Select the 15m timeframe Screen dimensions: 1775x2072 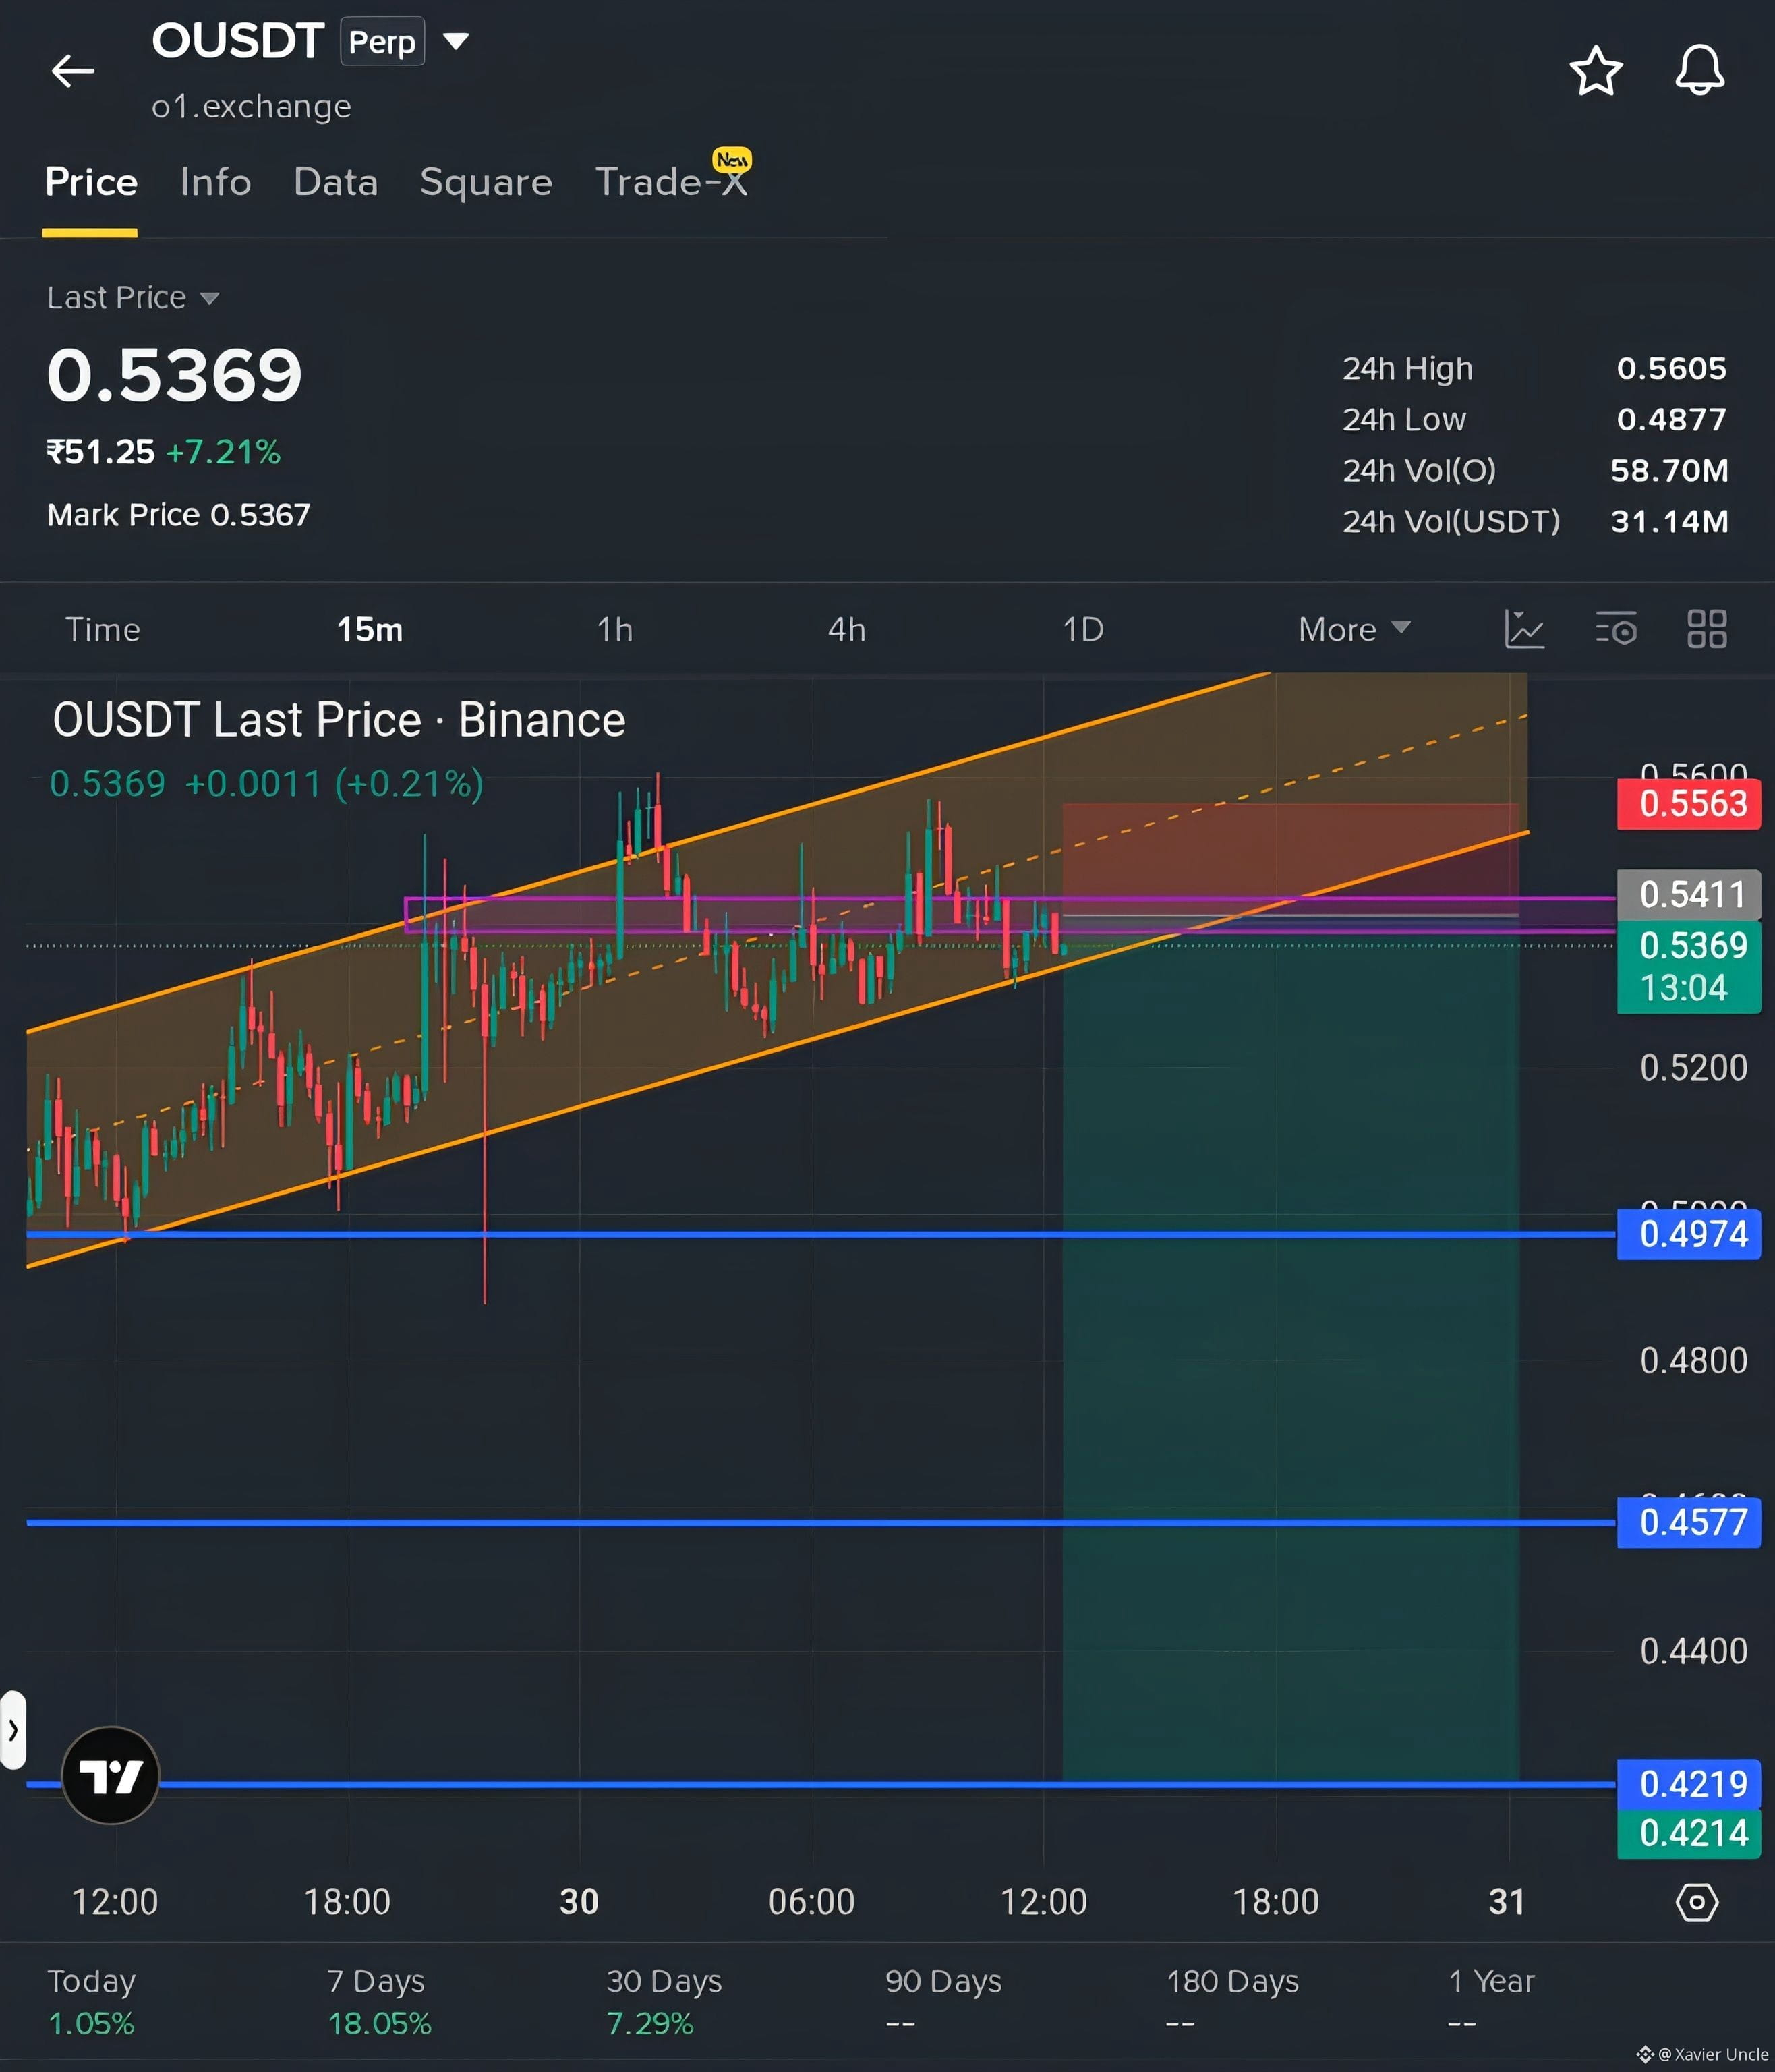point(370,629)
